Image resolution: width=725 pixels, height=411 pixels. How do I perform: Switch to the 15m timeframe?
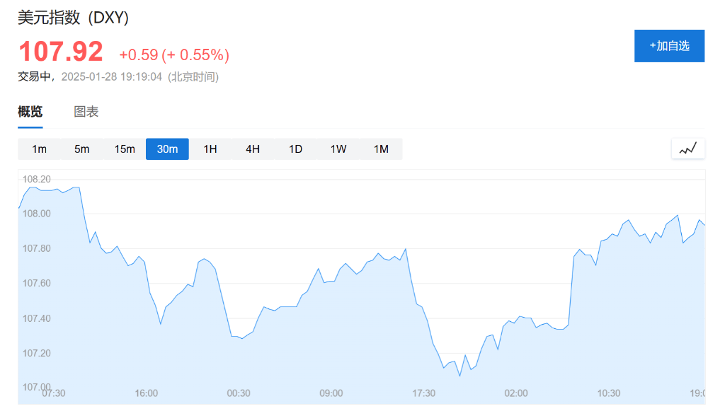click(x=125, y=149)
